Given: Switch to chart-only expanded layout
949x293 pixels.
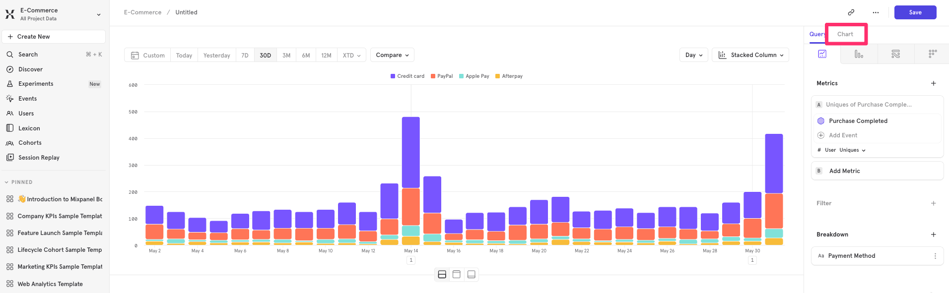Looking at the screenshot, I should tap(457, 275).
